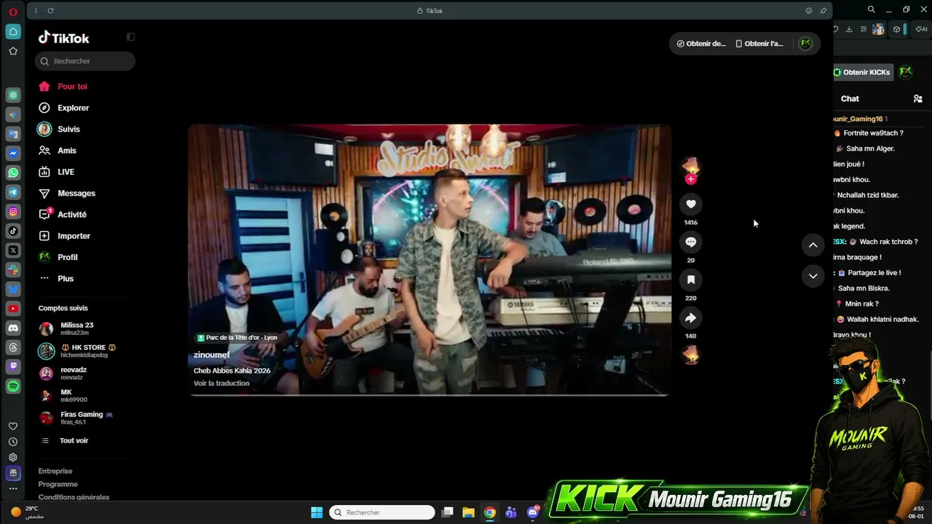The image size is (932, 524).
Task: Open Opera sidebar history clock icon
Action: [x=13, y=442]
